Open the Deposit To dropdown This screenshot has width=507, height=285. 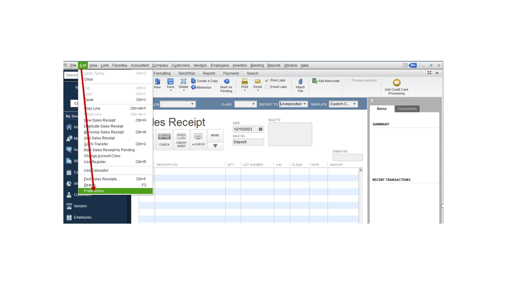click(x=305, y=104)
